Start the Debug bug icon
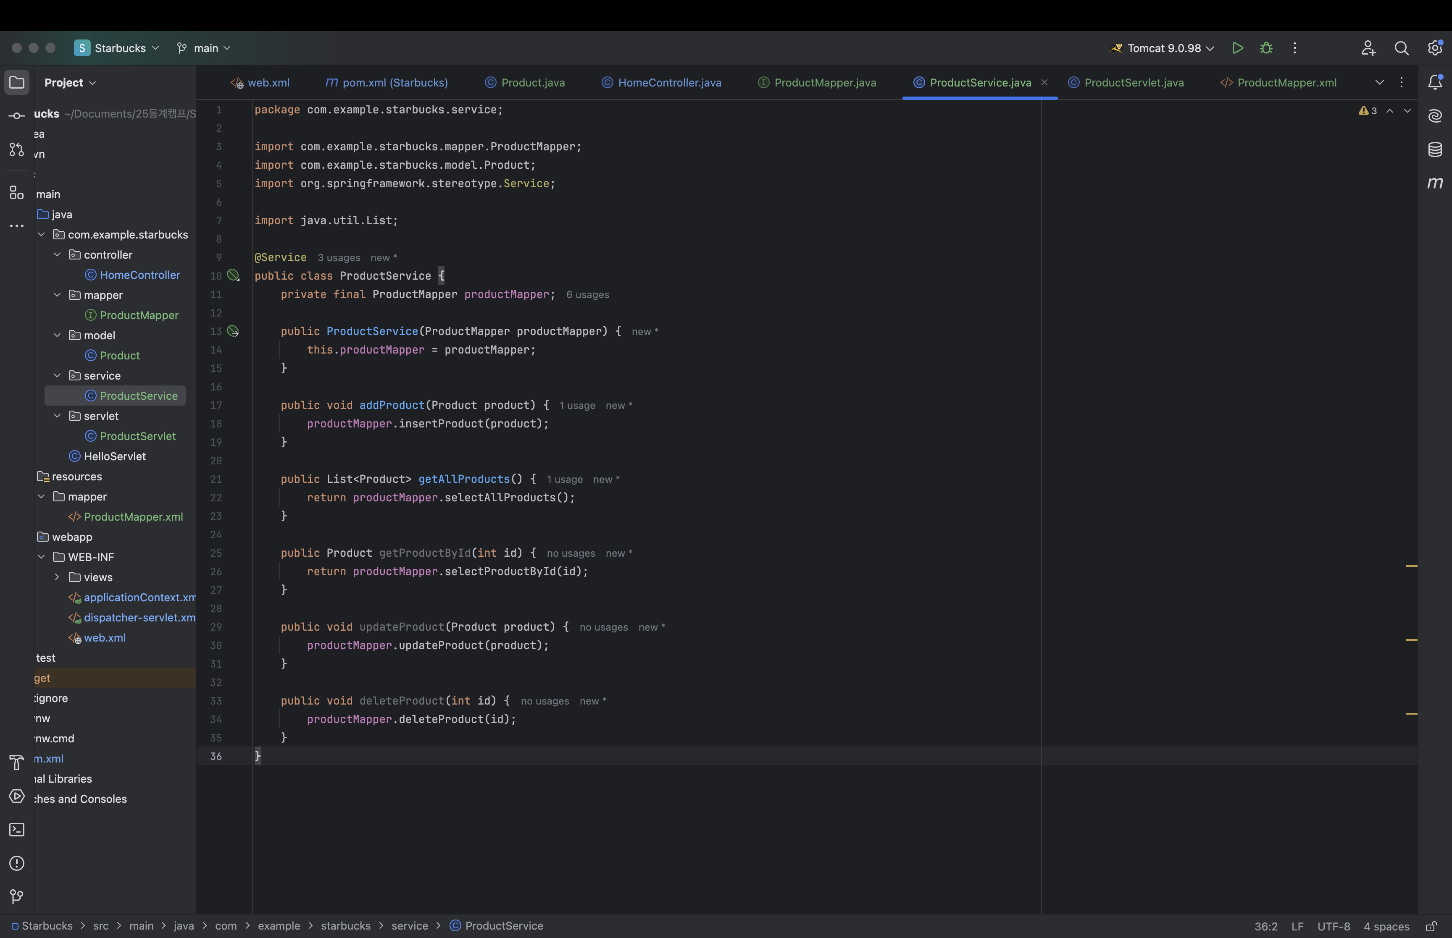The image size is (1452, 938). tap(1266, 48)
